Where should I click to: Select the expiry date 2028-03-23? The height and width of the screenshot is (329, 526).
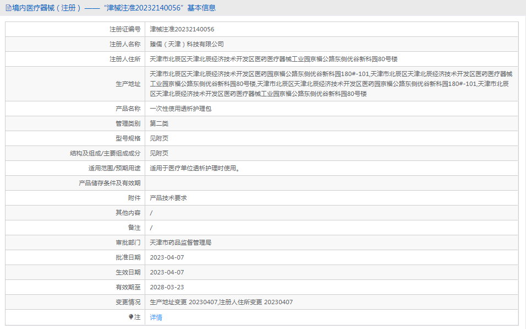pos(167,287)
